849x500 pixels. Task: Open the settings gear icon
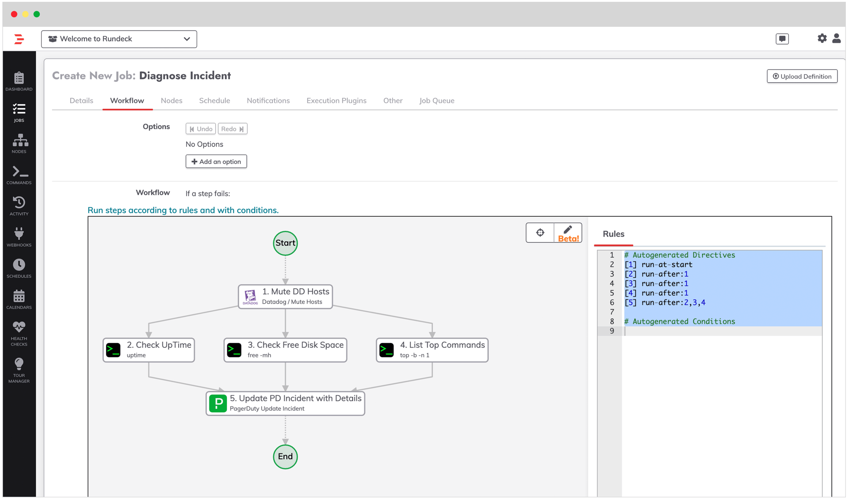(x=822, y=38)
